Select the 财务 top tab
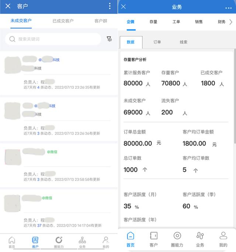 tap(222, 22)
